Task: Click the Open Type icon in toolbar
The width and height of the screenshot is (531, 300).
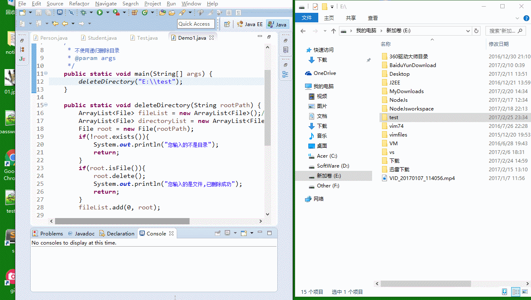Action: click(162, 13)
